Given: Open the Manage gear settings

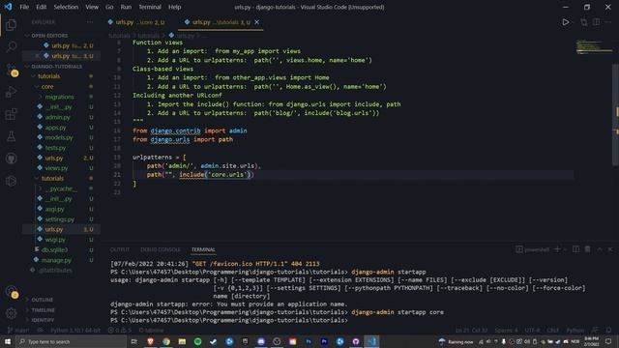Looking at the screenshot, I should point(11,313).
